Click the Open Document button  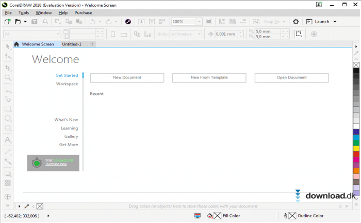click(291, 77)
